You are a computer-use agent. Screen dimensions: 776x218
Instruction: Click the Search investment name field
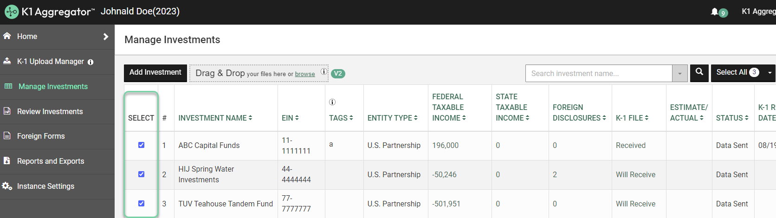(x=598, y=73)
